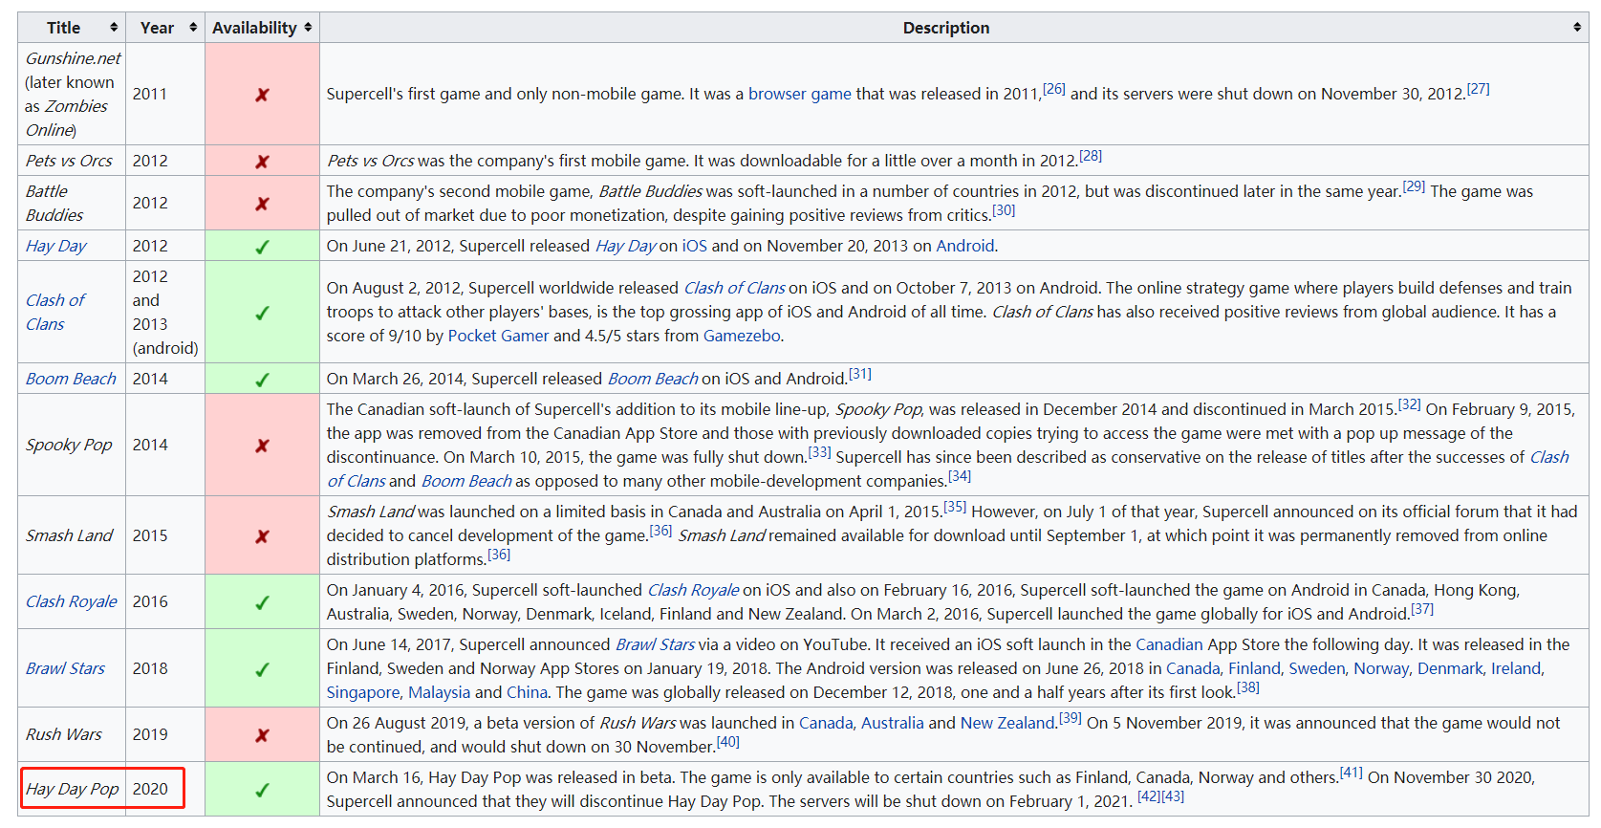The width and height of the screenshot is (1601, 828).
Task: Click green check in Brawl Stars row
Action: [262, 669]
